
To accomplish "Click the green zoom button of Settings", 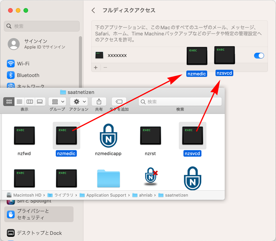I will pyautogui.click(x=26, y=10).
